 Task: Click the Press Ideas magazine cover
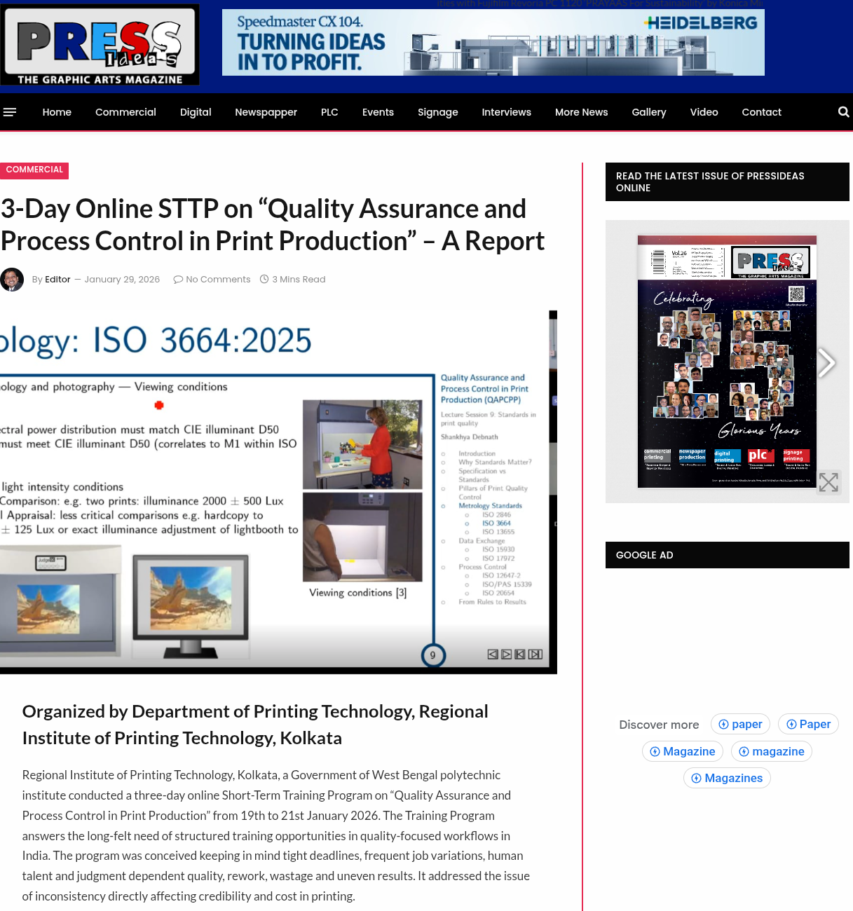[x=727, y=362]
